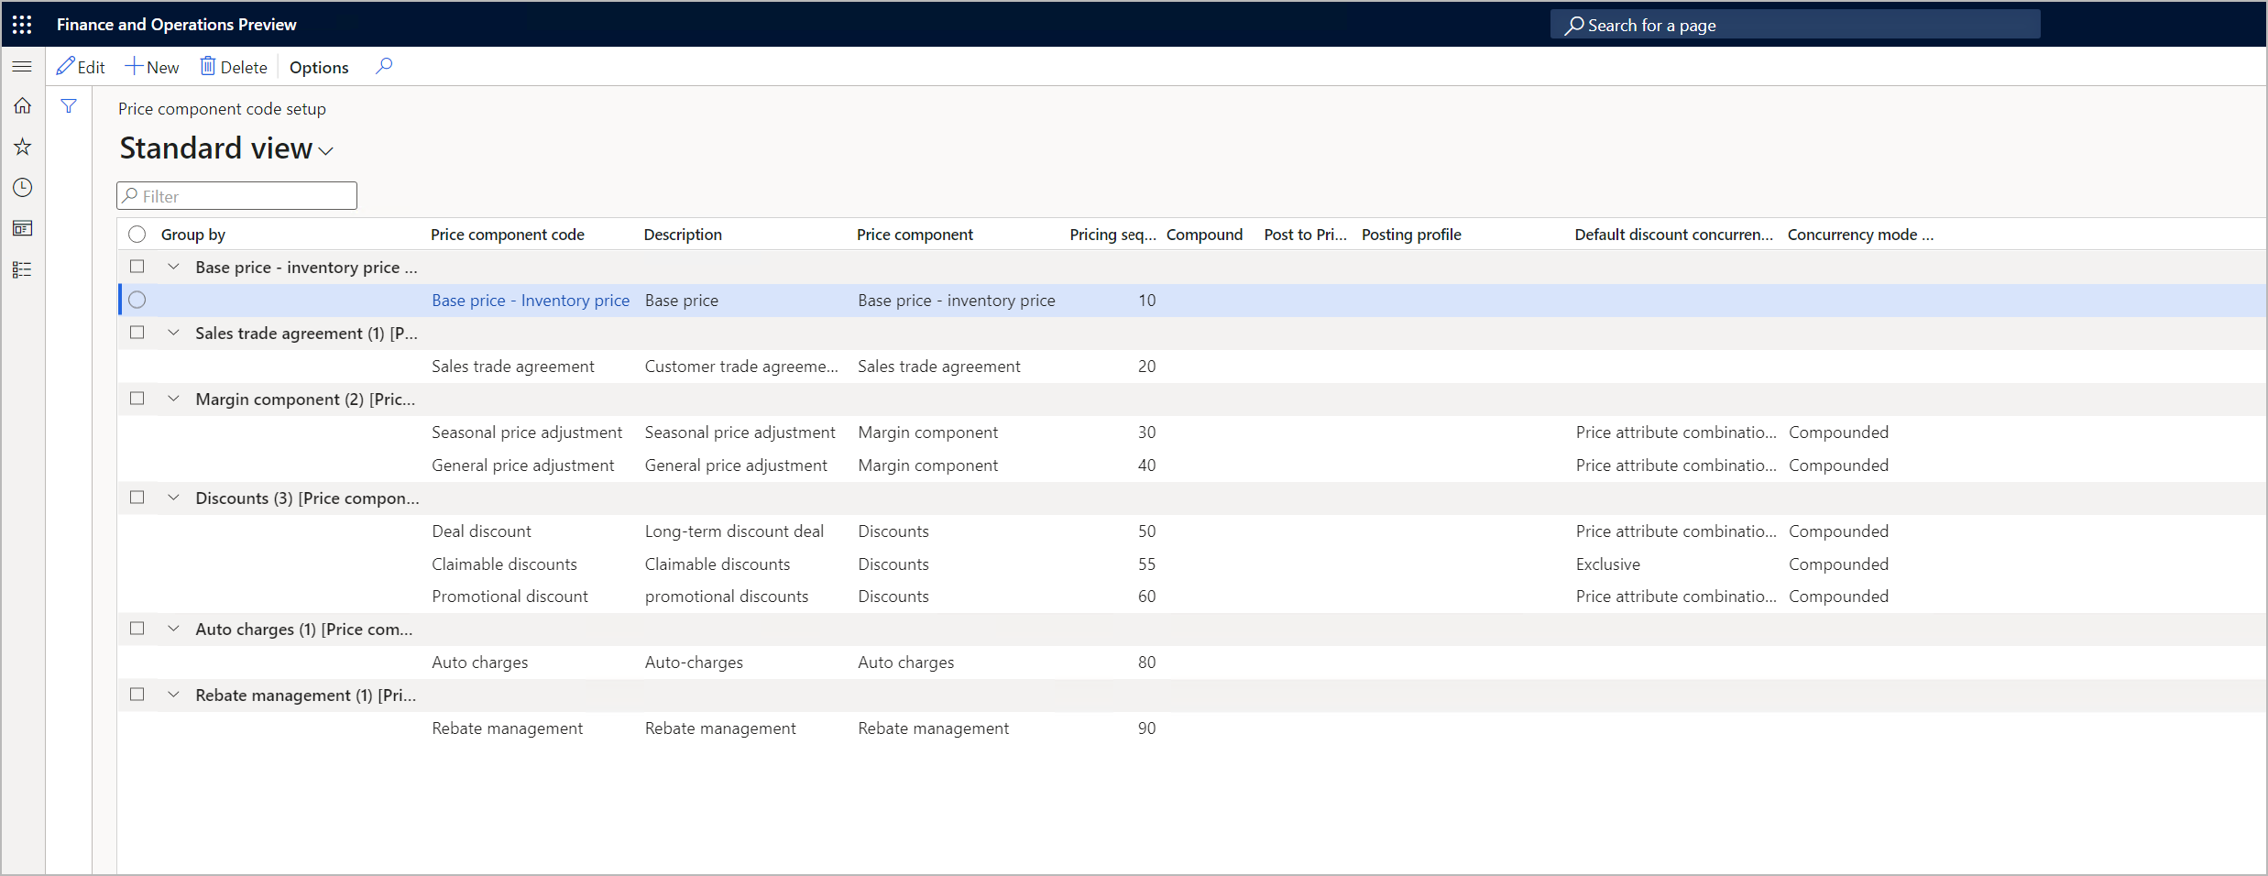Image resolution: width=2268 pixels, height=876 pixels.
Task: Click Group by column header
Action: [x=193, y=235]
